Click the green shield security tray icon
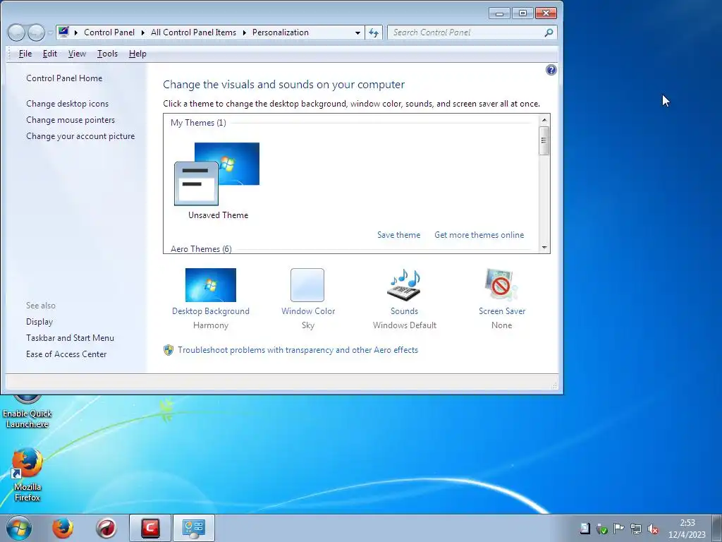 [602, 529]
